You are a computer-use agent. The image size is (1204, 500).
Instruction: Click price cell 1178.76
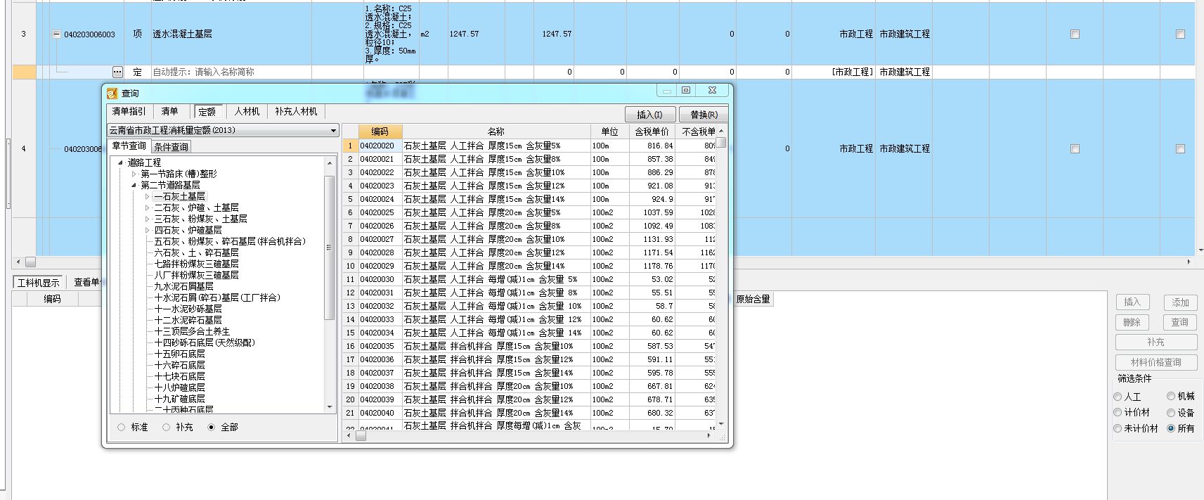point(652,266)
